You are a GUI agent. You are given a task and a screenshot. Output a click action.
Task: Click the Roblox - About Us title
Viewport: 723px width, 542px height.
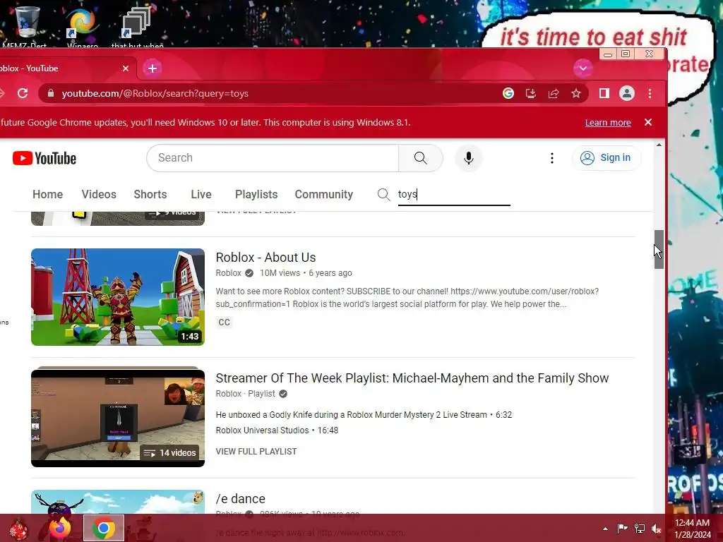click(265, 258)
